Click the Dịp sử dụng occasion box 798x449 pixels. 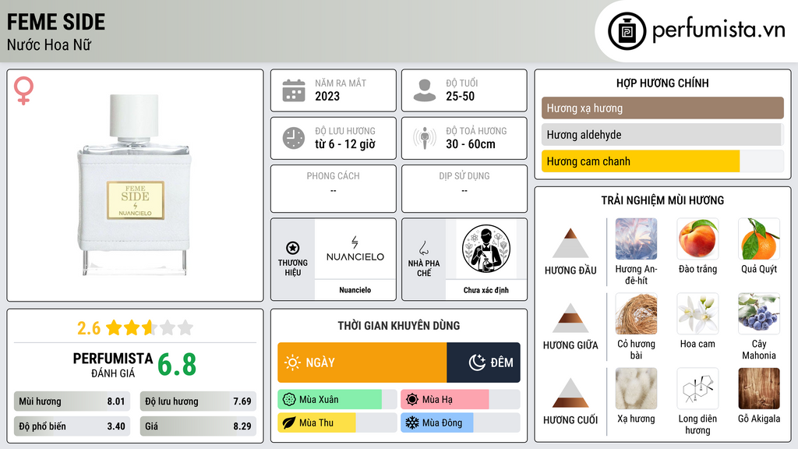464,189
